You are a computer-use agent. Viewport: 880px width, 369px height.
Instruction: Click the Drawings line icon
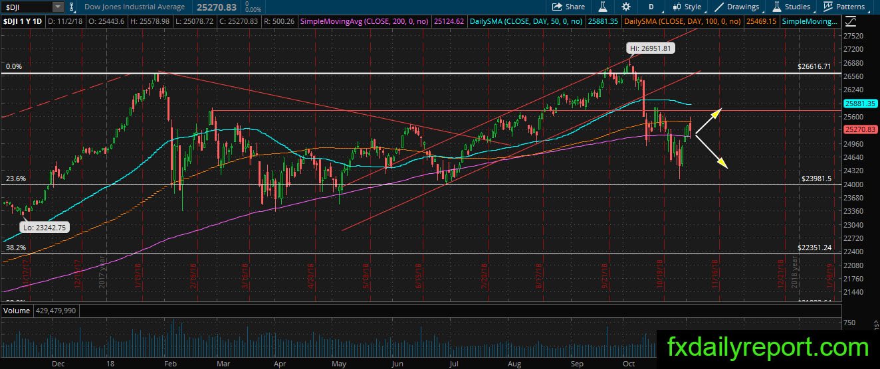click(x=720, y=7)
